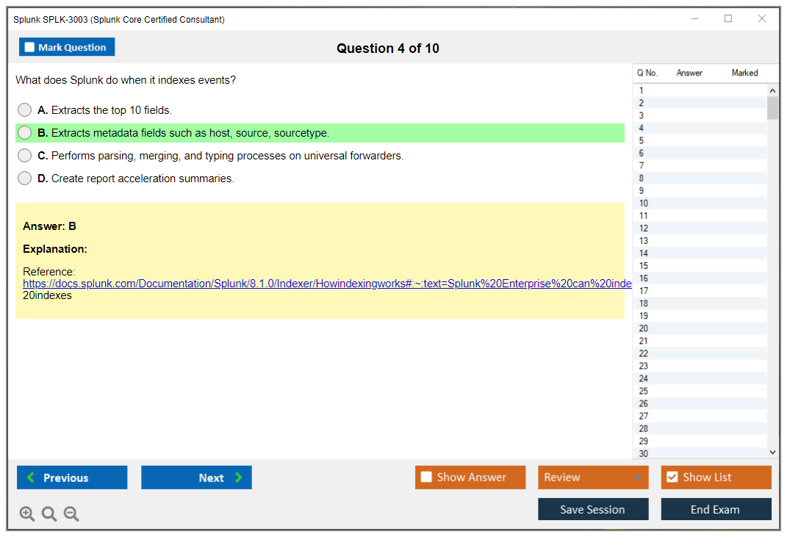Choose option C about universal forwarders
This screenshot has height=540, width=790.
pos(25,156)
